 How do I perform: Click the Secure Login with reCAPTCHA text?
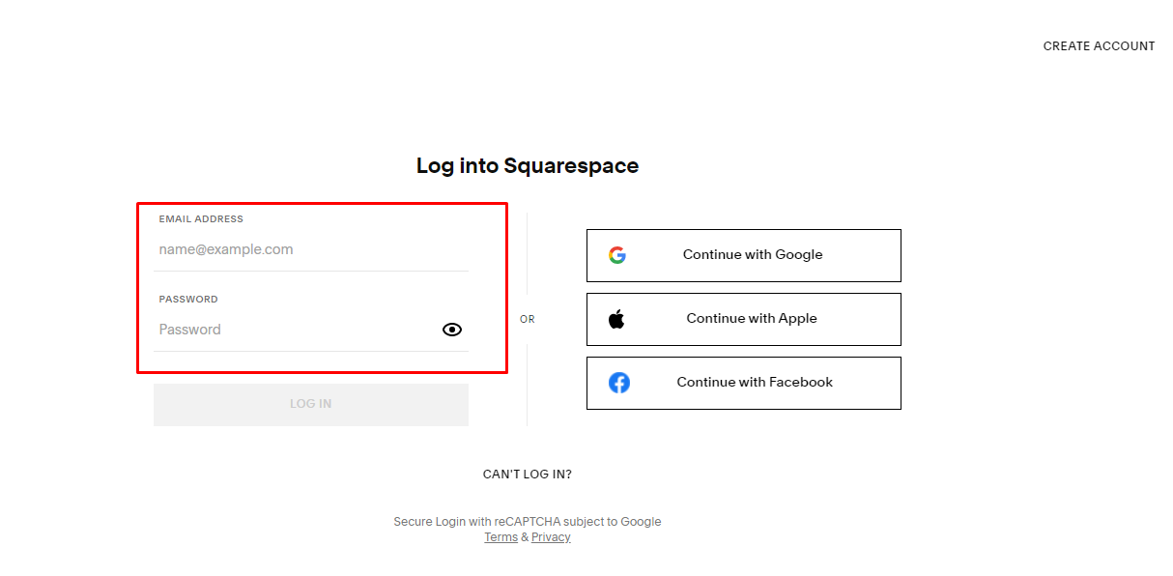(528, 522)
